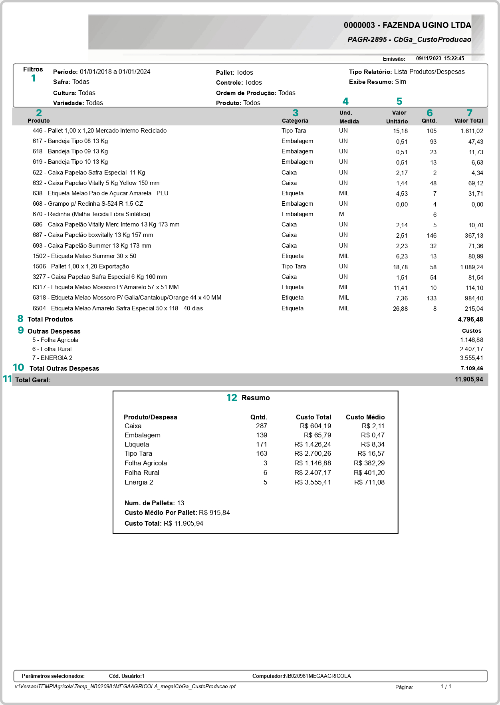Click the 'Produto' column header
Viewport: 500px width, 705px height.
click(x=39, y=121)
